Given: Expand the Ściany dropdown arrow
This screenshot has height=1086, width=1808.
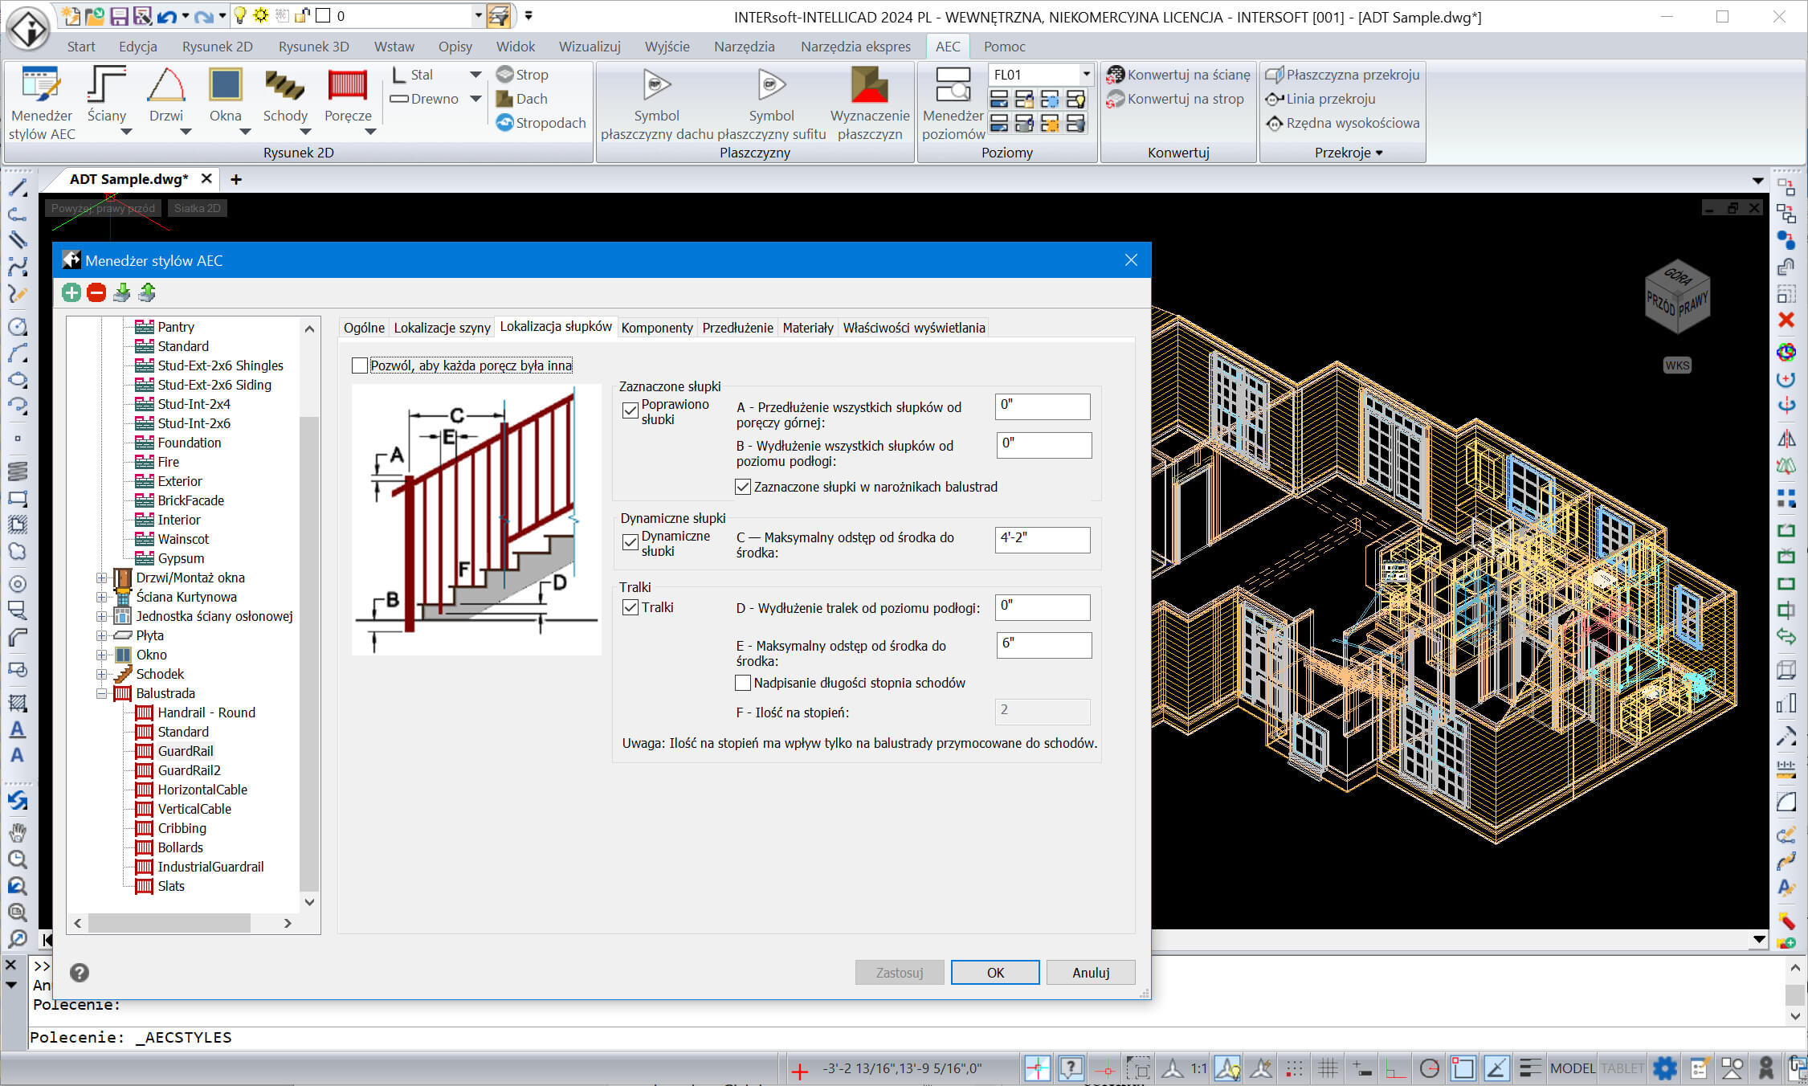Looking at the screenshot, I should [x=126, y=133].
